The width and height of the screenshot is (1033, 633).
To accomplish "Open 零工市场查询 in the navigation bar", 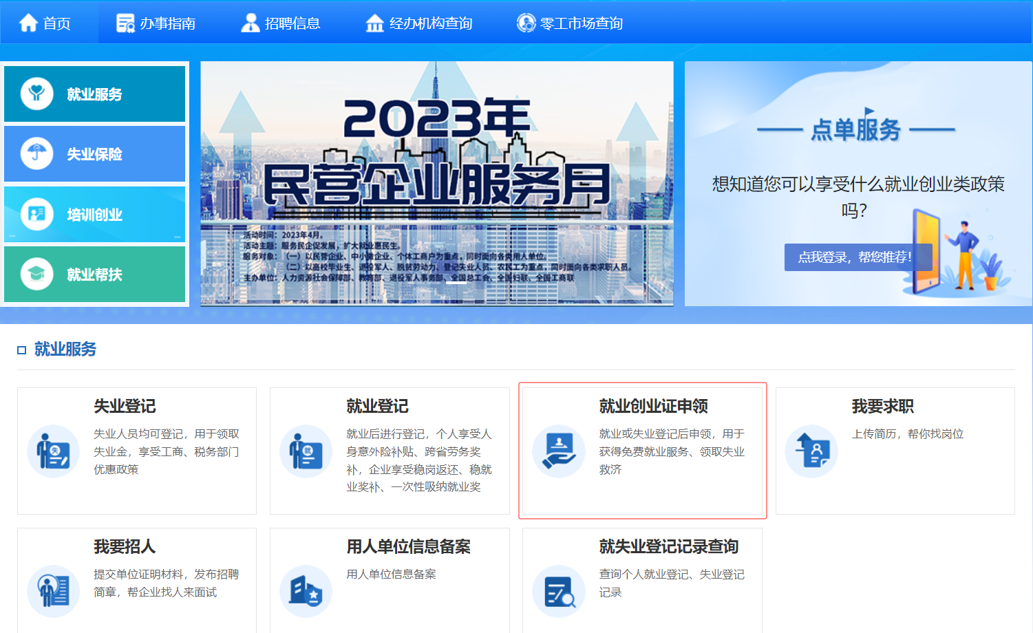I will click(570, 23).
